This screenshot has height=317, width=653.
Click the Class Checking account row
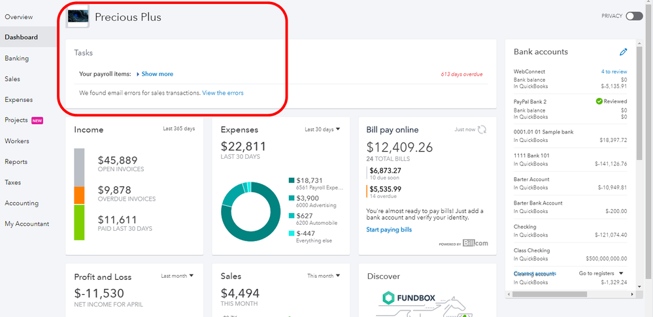click(570, 254)
